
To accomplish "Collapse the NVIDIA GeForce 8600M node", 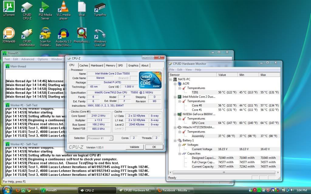I will pos(175,114).
